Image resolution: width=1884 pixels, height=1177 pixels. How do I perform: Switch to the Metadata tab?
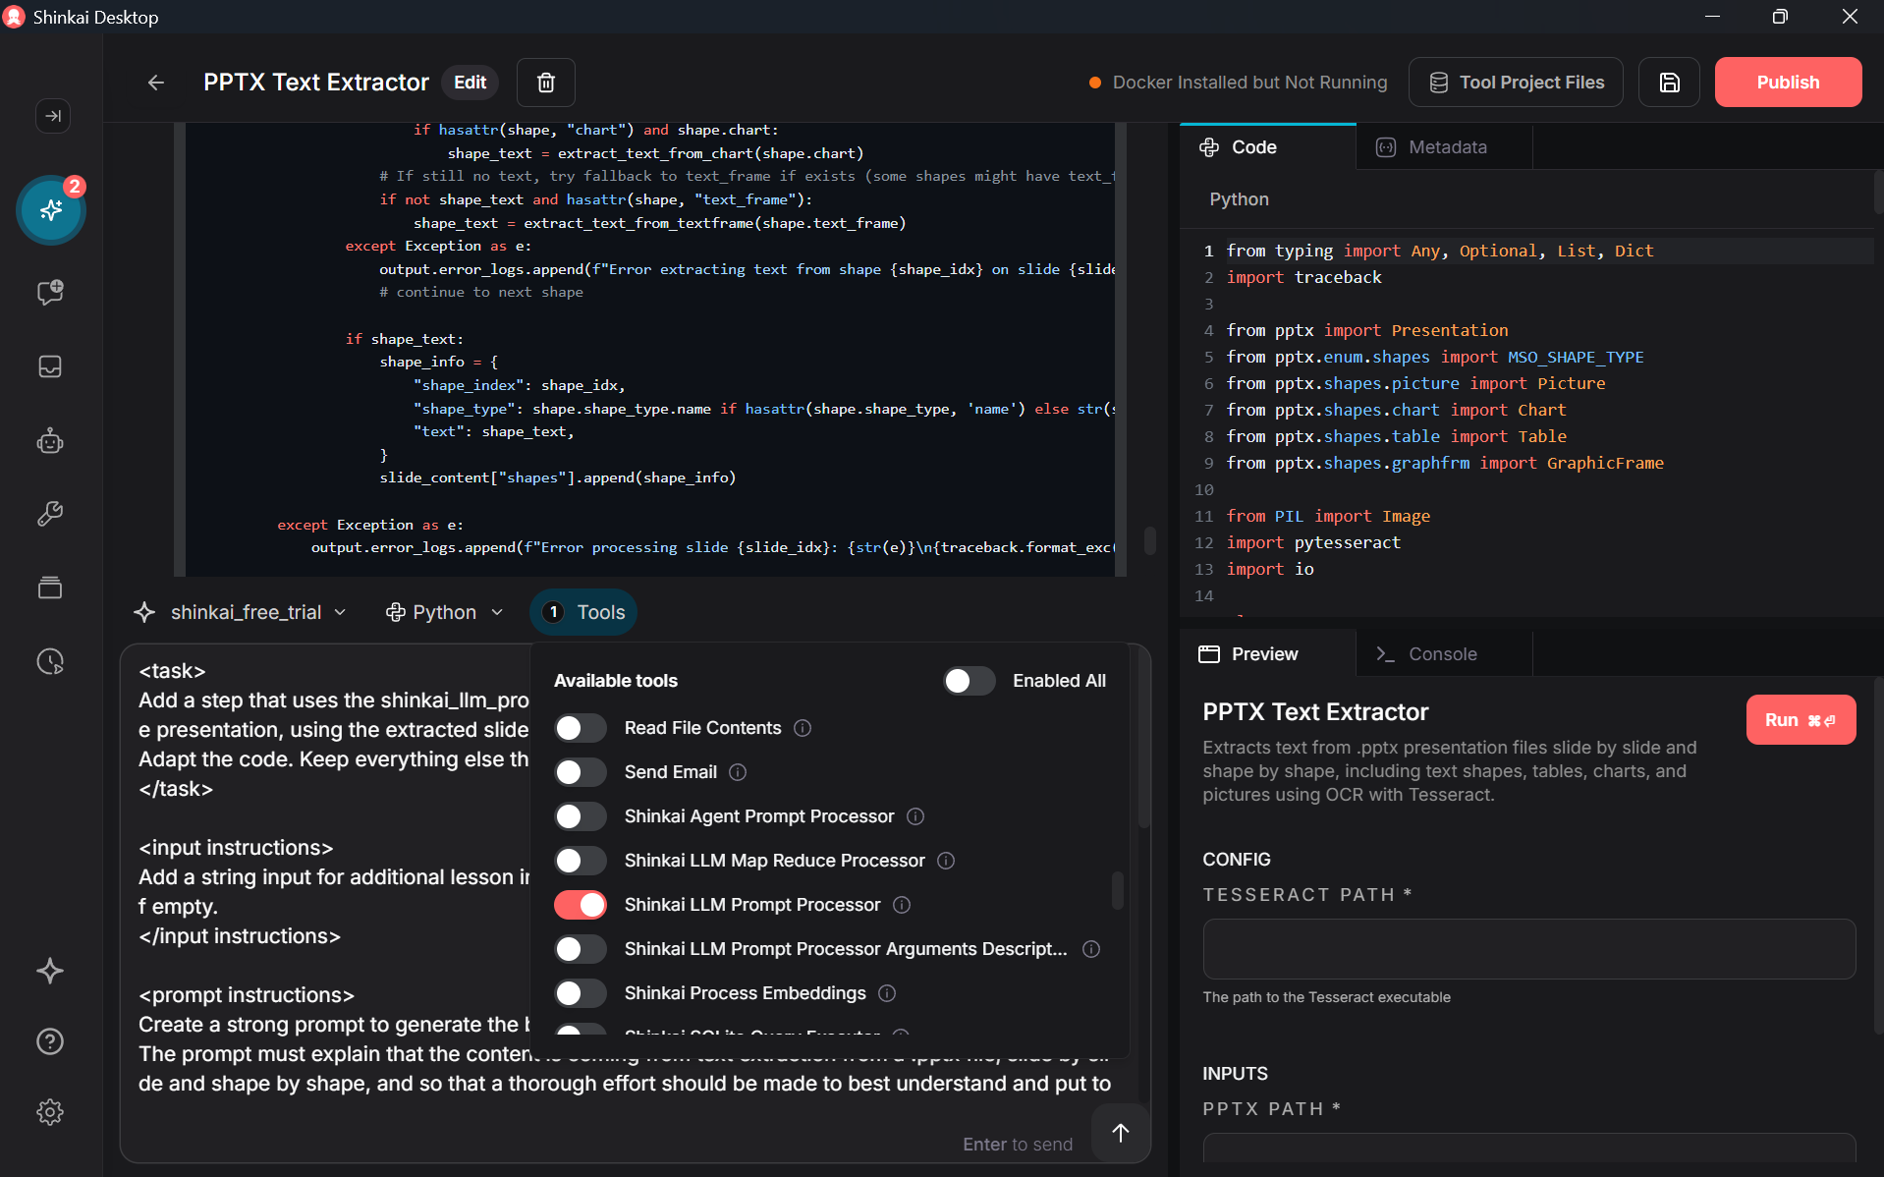coord(1442,146)
